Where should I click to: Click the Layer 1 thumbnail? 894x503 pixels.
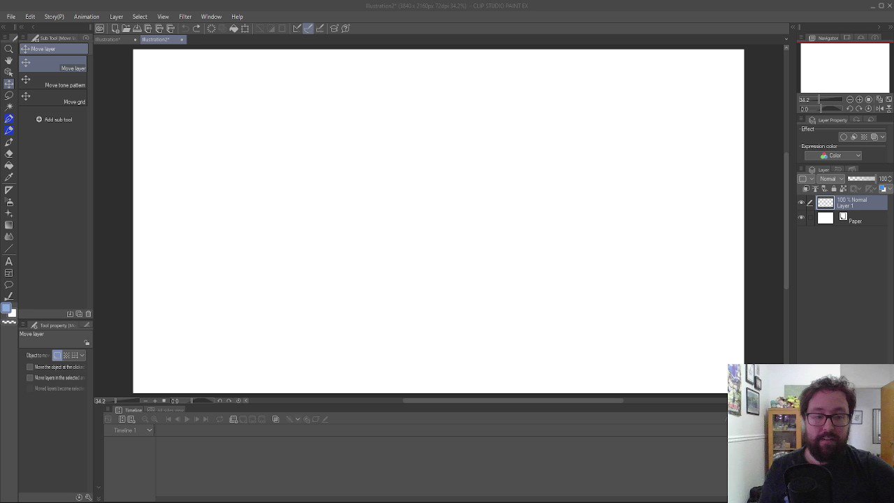coord(826,203)
